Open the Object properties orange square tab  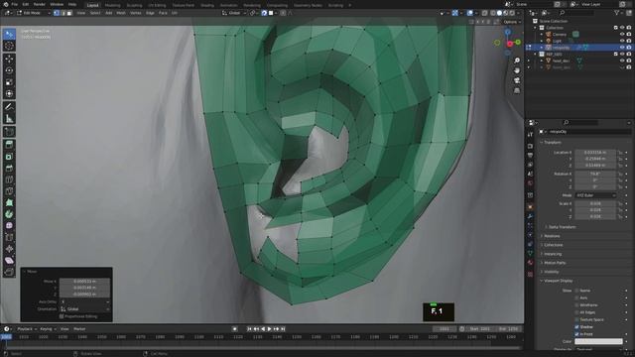pyautogui.click(x=530, y=206)
